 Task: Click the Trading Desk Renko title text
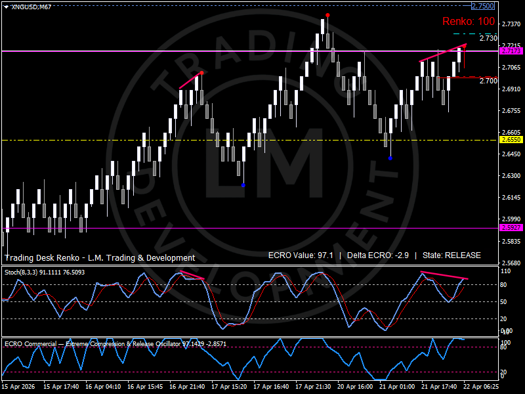[x=100, y=257]
